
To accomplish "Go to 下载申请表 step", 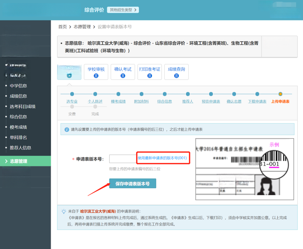I will [x=257, y=101].
